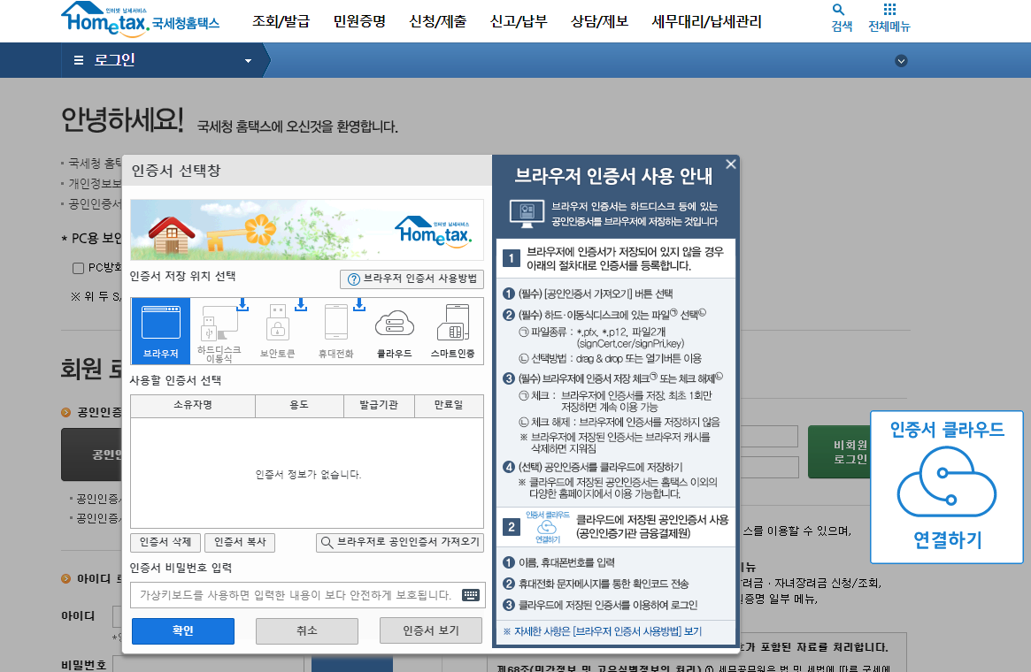Click 인증서 클라우드 연결하기 cloud banner
The image size is (1031, 672).
pos(947,486)
